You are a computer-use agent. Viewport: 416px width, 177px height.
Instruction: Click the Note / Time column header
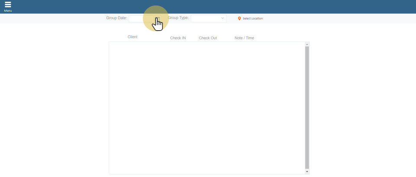coord(244,38)
